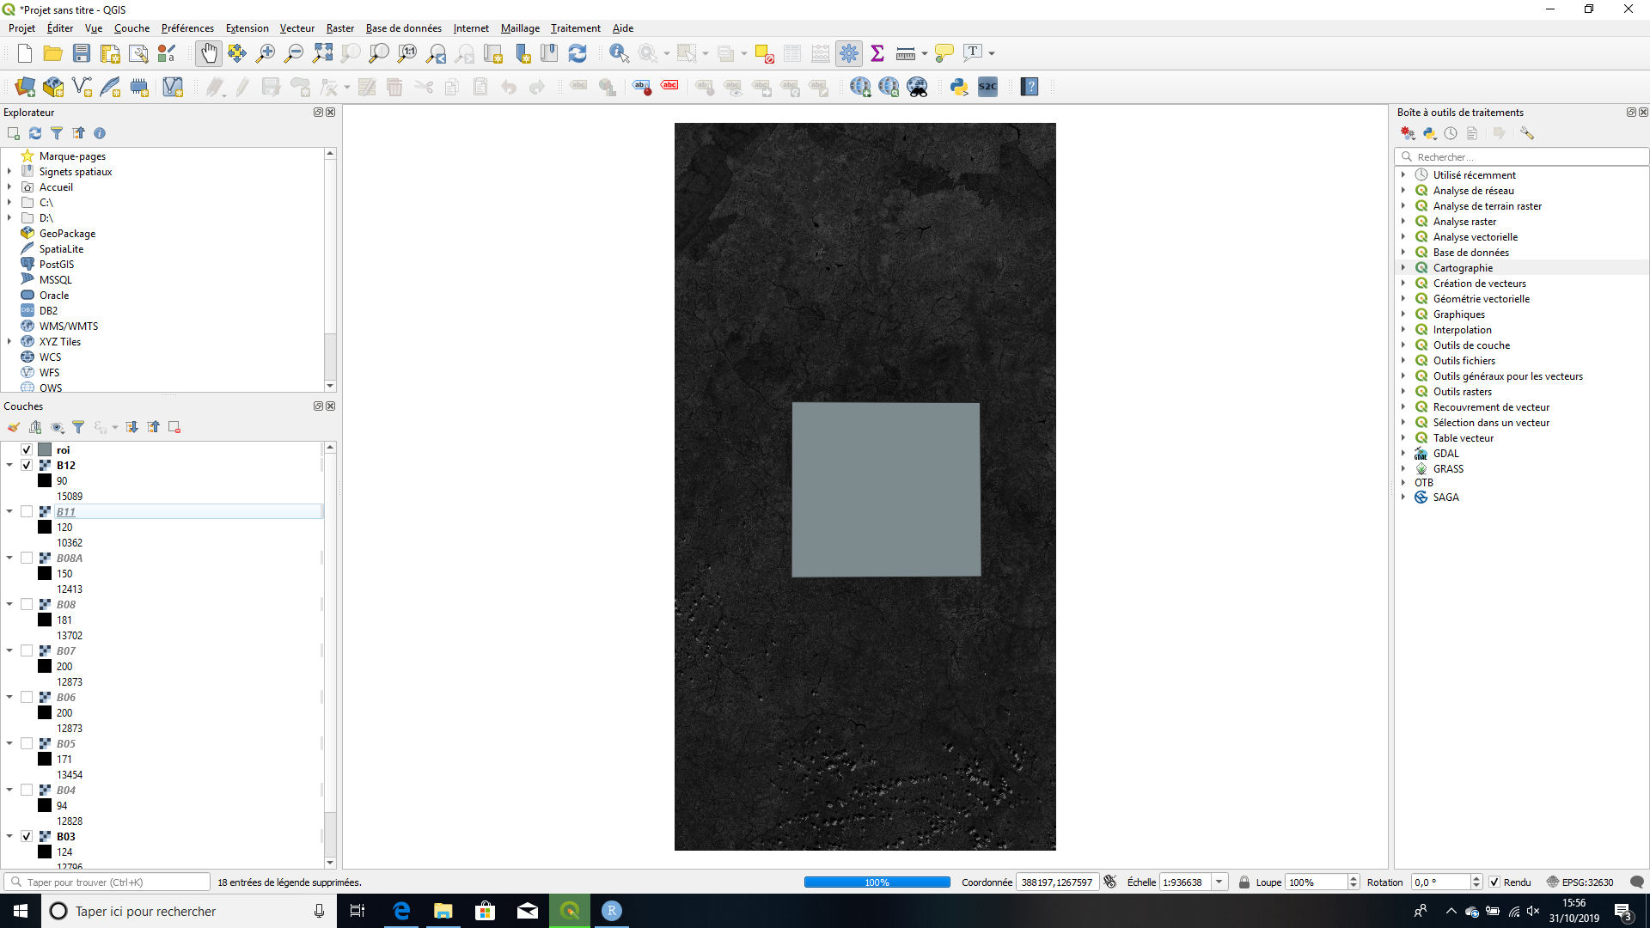The width and height of the screenshot is (1650, 928).
Task: Collapse the B05 layer legend
Action: (9, 744)
